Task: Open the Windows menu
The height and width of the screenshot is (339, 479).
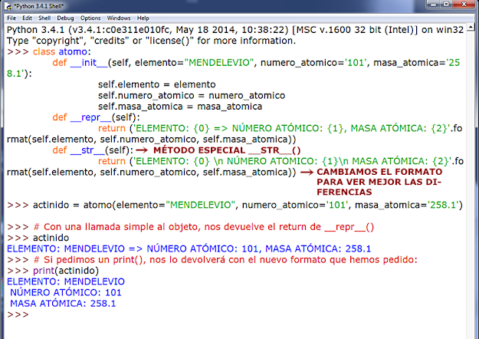Action: coord(119,18)
